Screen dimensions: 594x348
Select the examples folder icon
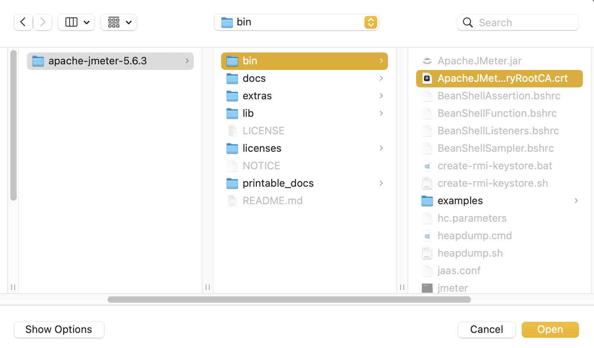tap(427, 201)
